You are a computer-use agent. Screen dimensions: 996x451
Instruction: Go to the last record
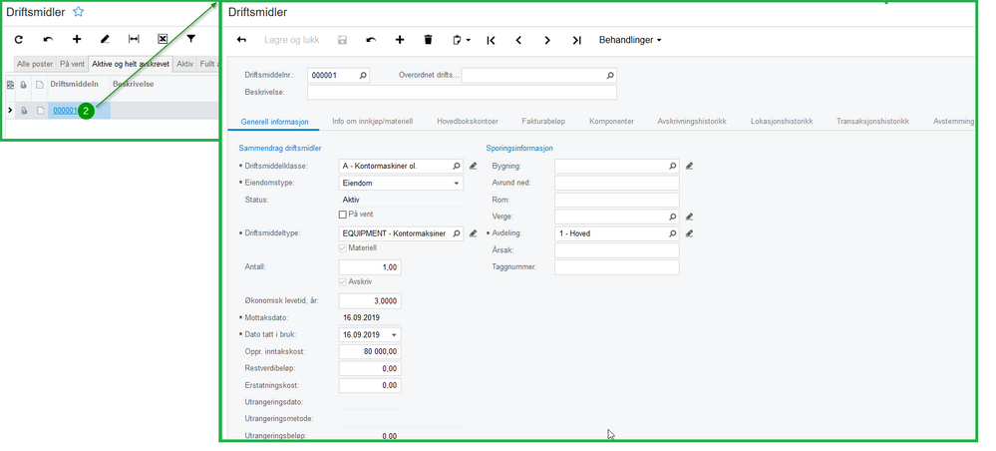click(576, 40)
